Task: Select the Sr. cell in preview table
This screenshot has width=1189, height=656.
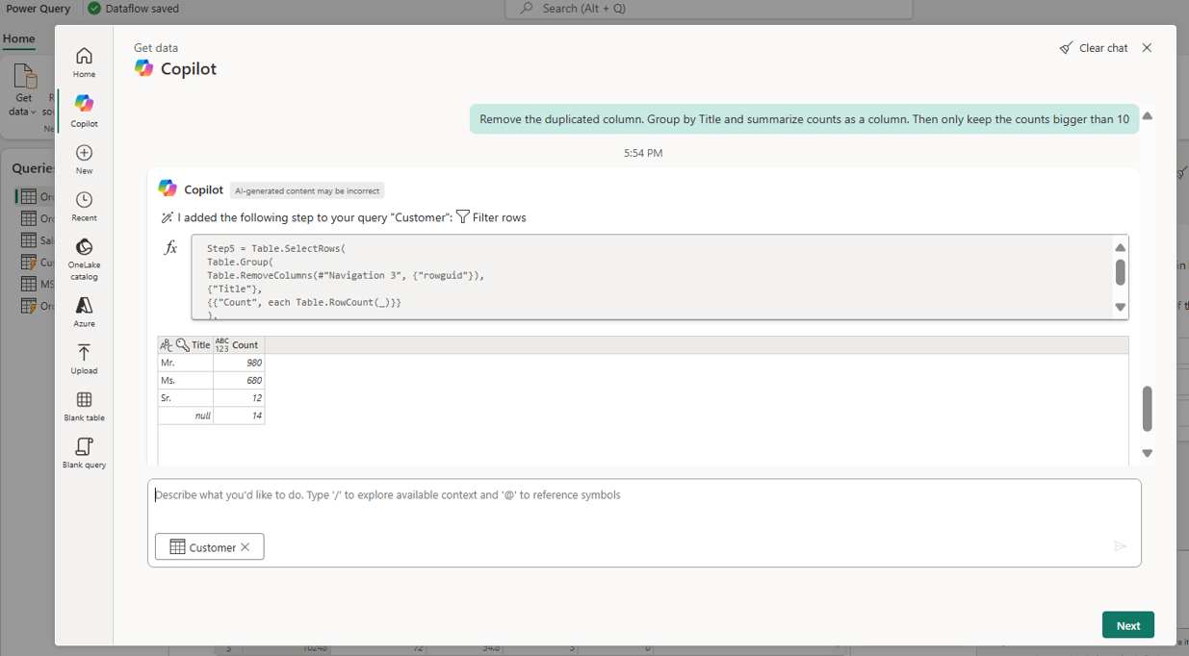Action: pyautogui.click(x=185, y=397)
